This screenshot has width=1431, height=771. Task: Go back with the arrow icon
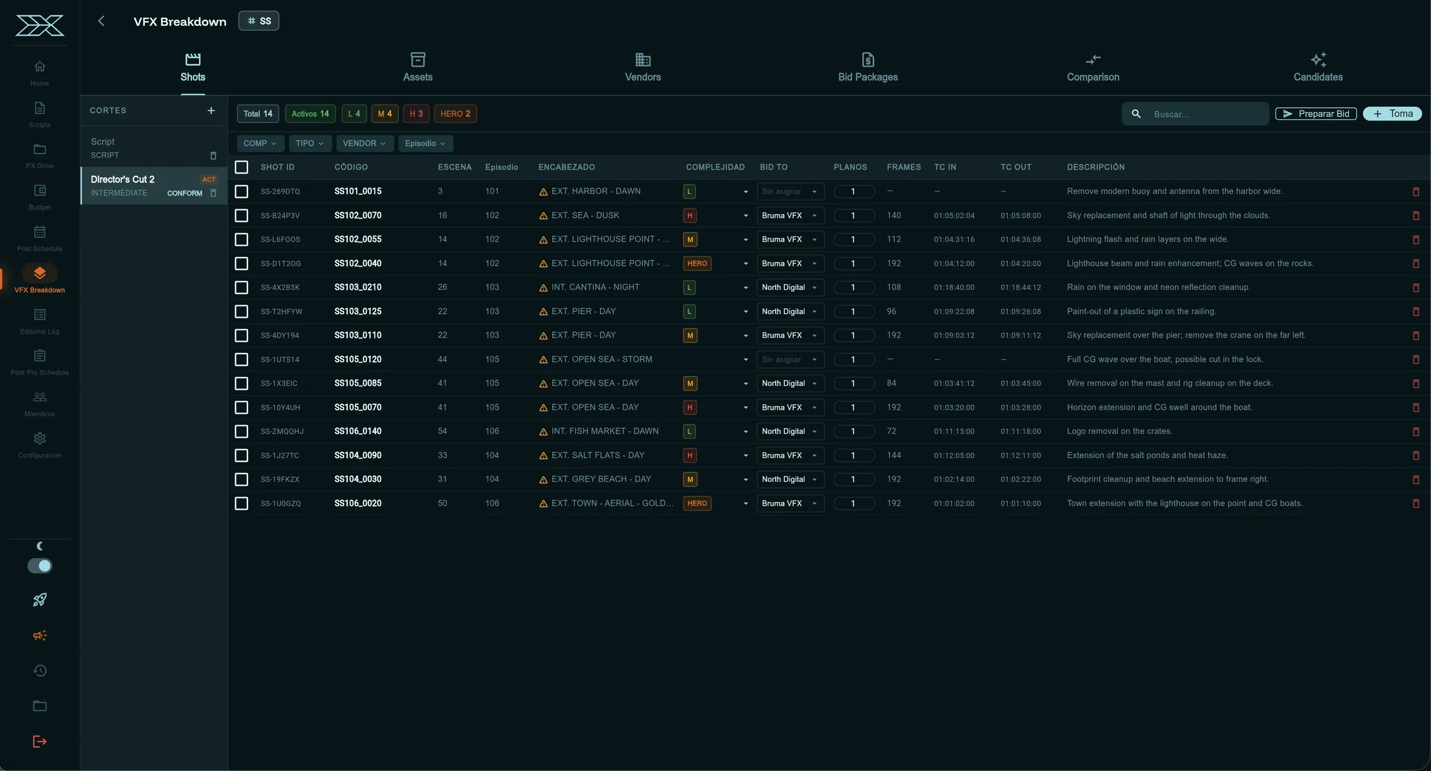101,21
